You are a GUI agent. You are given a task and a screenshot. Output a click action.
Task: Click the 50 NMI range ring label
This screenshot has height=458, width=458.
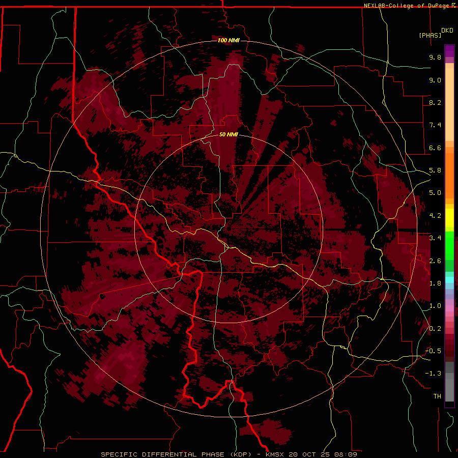point(228,134)
